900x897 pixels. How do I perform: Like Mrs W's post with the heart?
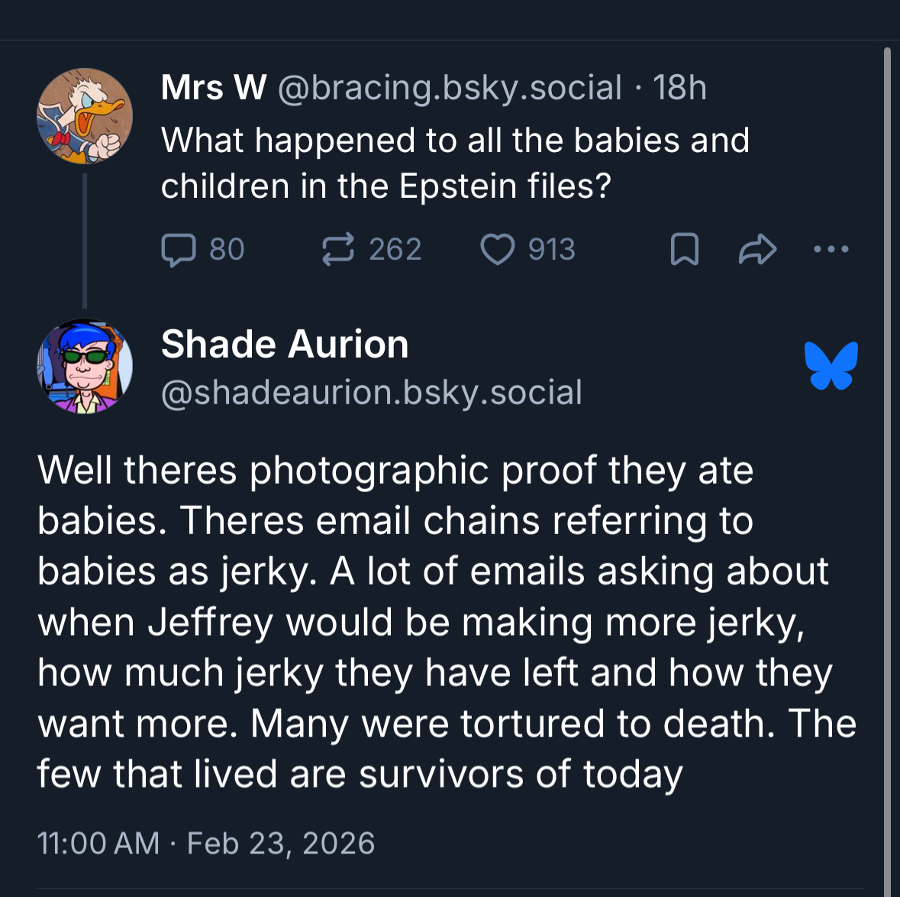pyautogui.click(x=497, y=250)
